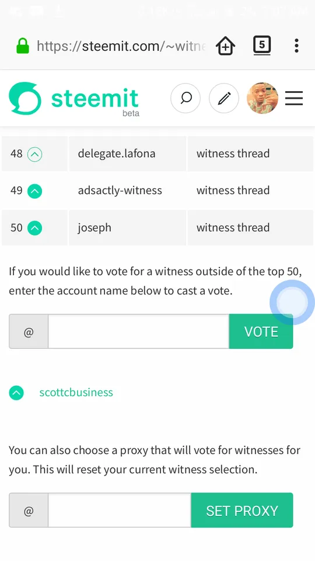Open witness thread for delegate.lafona
The image size is (315, 561).
point(233,154)
